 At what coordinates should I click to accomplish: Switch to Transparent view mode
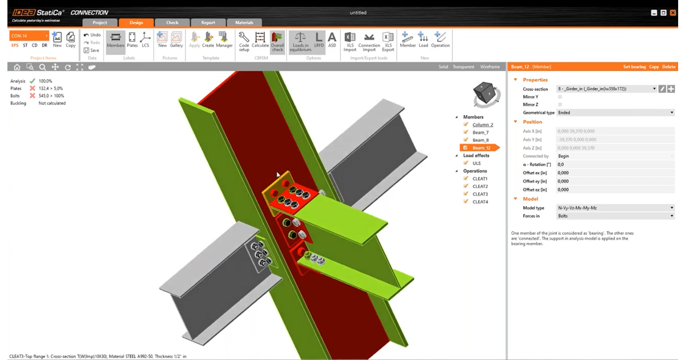click(464, 67)
